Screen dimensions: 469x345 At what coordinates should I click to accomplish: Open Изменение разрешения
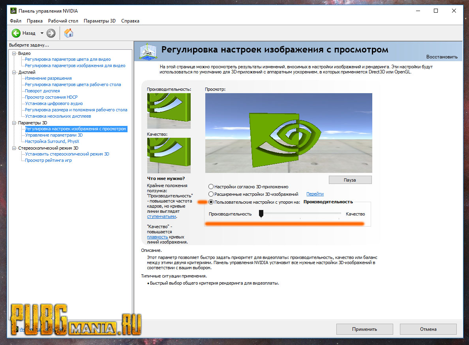[x=48, y=78]
